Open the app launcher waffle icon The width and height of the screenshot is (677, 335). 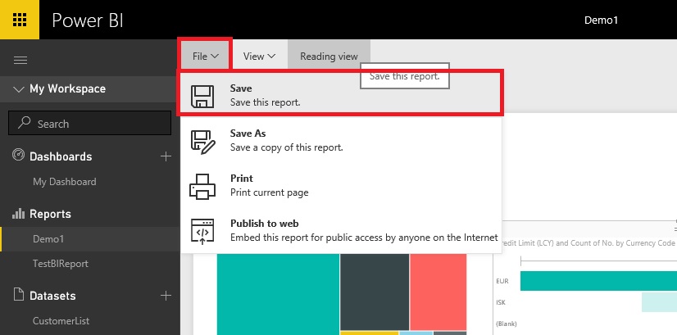[x=20, y=20]
